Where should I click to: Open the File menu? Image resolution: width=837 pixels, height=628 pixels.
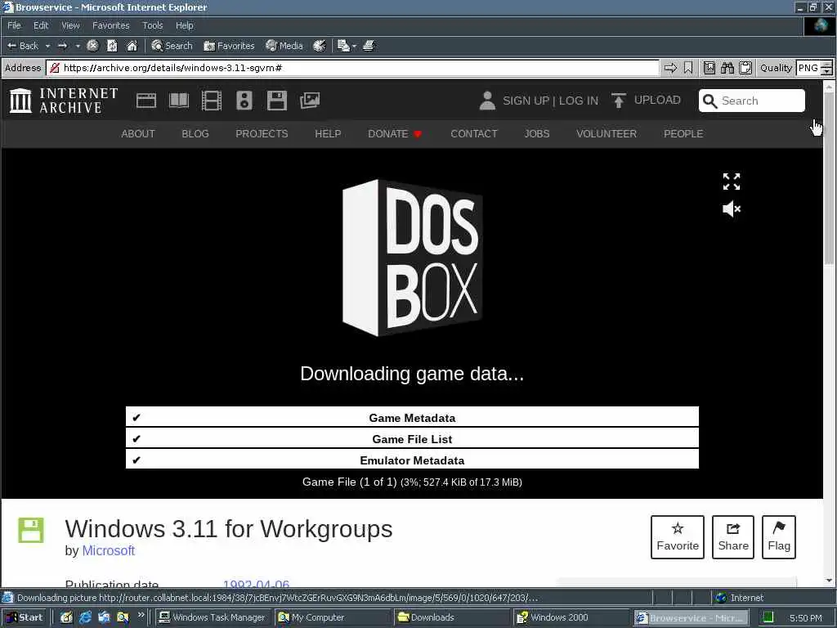pyautogui.click(x=14, y=25)
